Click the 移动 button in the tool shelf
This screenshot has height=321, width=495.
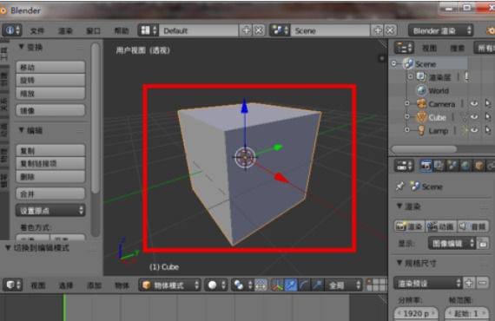(x=50, y=67)
